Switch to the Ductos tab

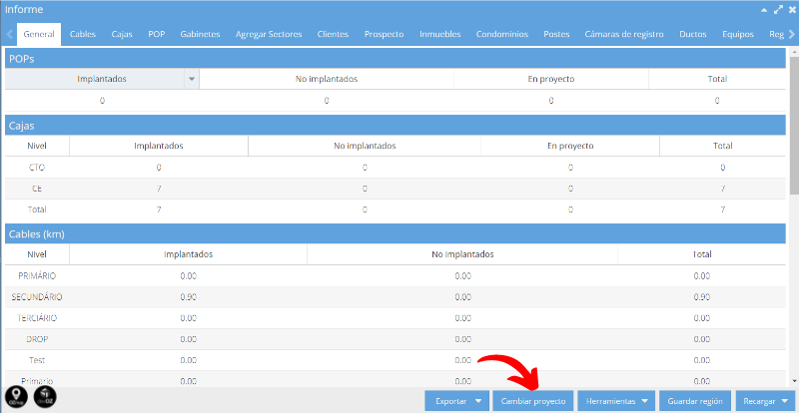693,35
